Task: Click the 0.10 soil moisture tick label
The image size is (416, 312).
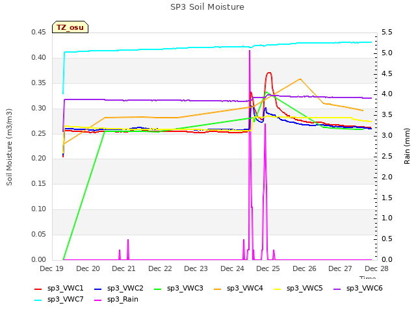Action: 38,209
